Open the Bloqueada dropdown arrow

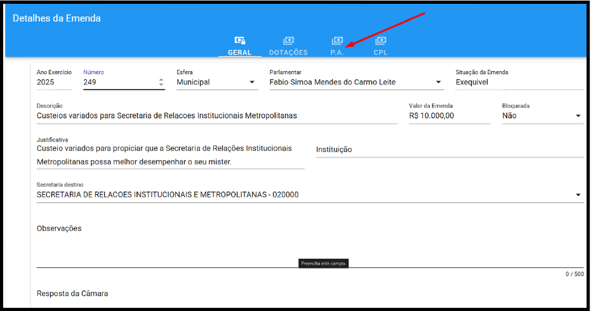tap(578, 116)
